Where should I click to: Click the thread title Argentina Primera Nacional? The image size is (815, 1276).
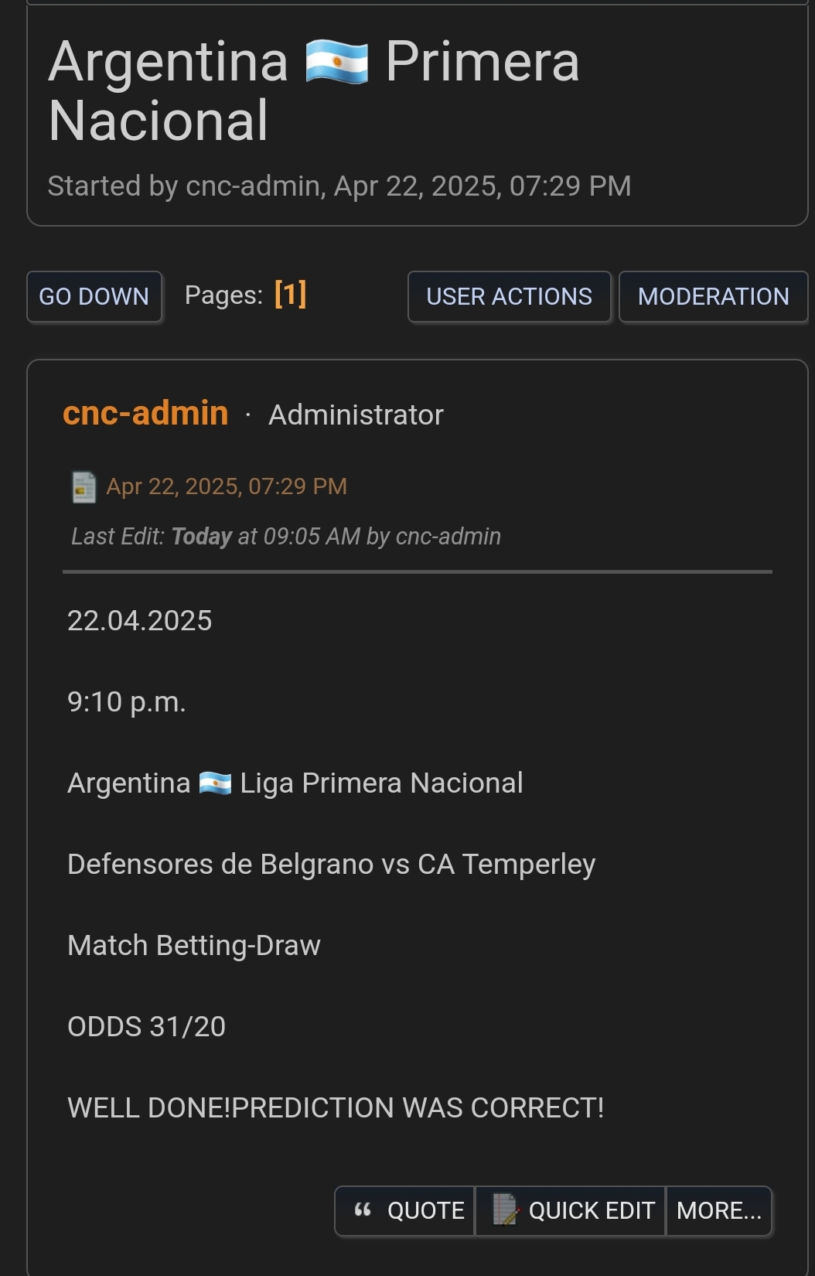click(x=314, y=91)
